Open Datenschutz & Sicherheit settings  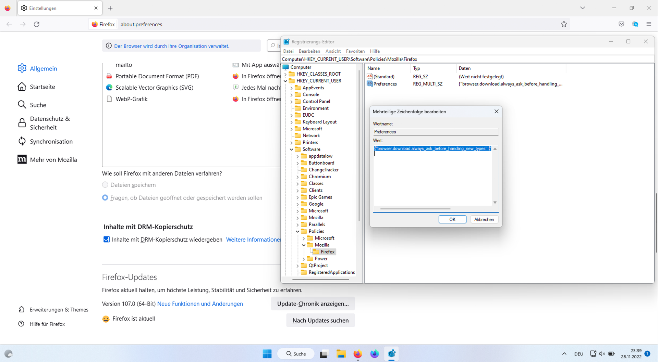tap(50, 123)
